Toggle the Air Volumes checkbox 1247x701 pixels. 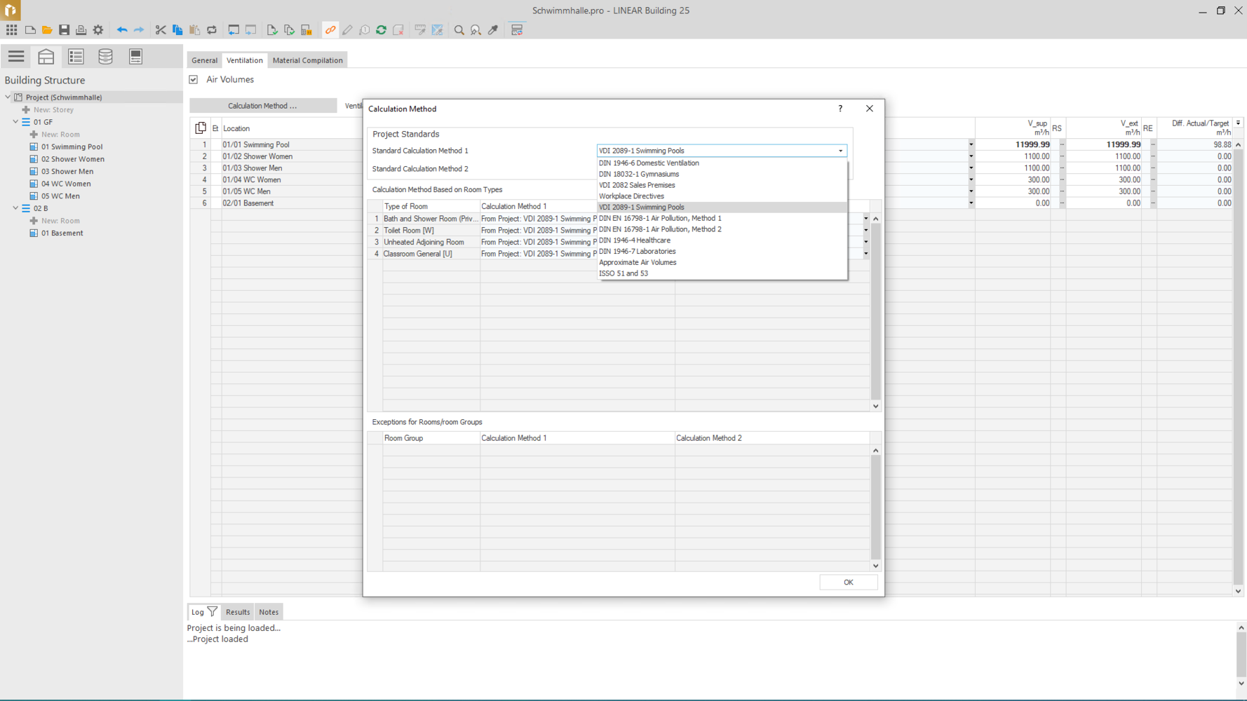click(194, 80)
